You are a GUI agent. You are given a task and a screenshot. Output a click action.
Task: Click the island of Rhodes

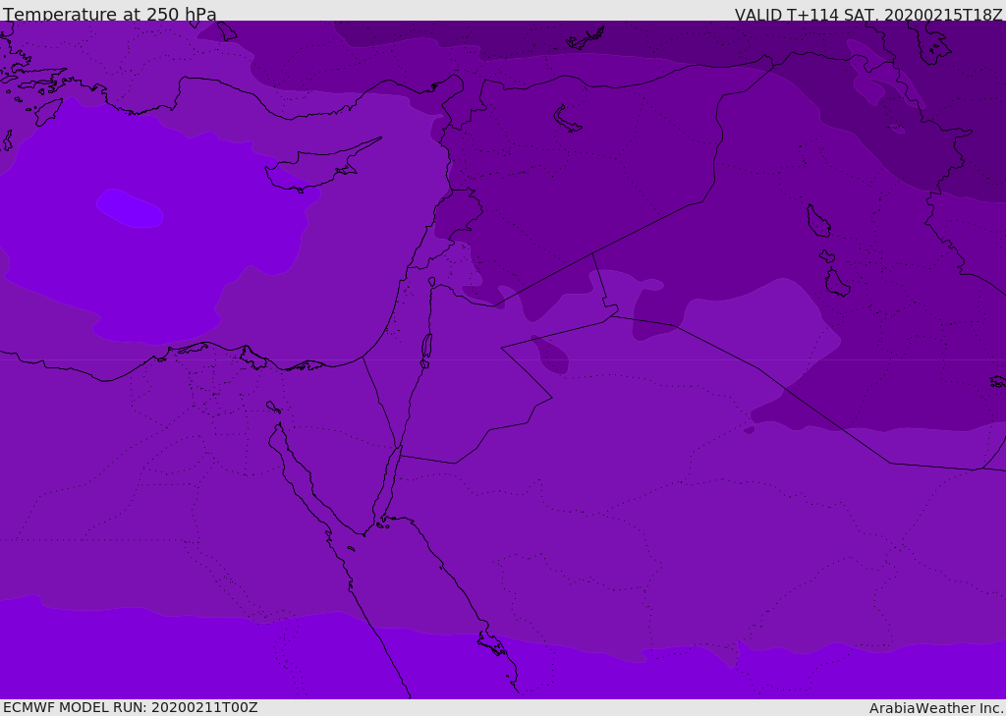coord(47,111)
